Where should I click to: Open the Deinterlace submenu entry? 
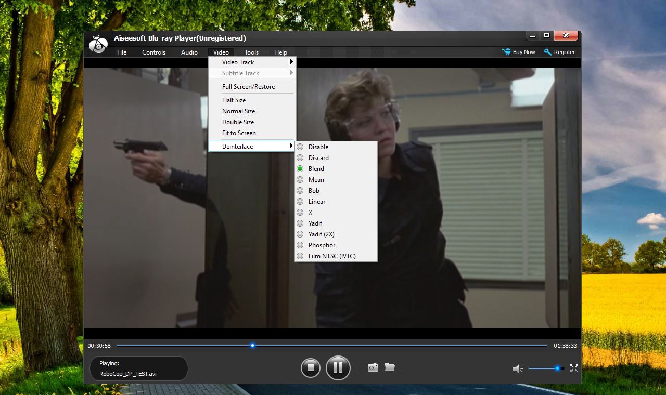click(x=252, y=147)
